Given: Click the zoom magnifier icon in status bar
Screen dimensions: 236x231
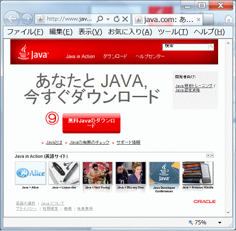Looking at the screenshot, I should tap(191, 223).
